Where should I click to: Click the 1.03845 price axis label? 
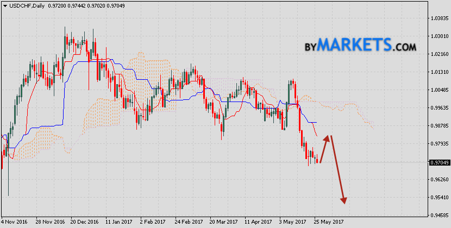click(x=438, y=18)
